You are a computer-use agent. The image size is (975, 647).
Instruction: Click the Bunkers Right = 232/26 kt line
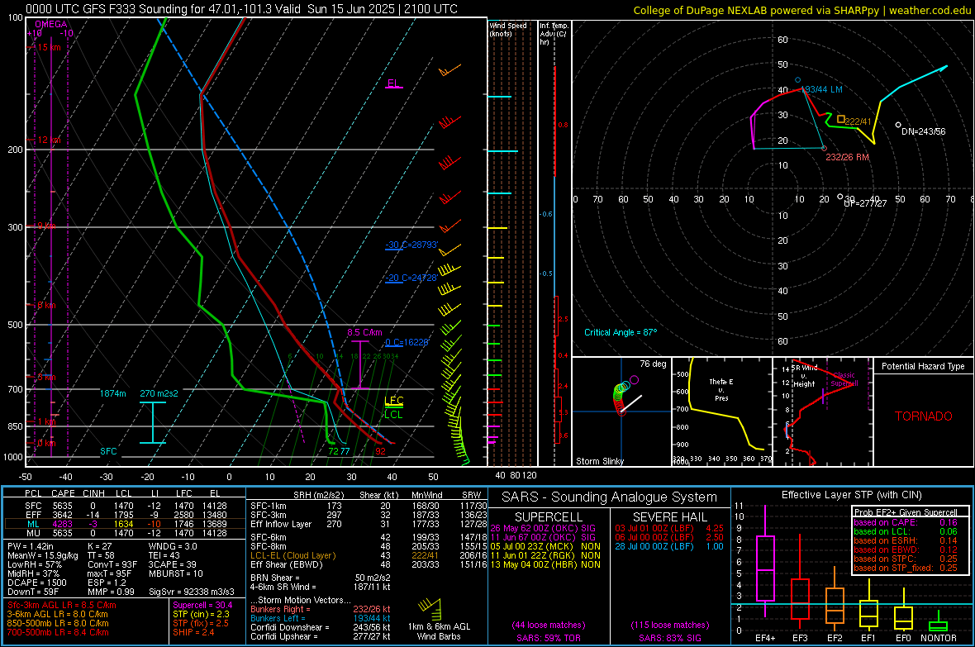(x=321, y=609)
